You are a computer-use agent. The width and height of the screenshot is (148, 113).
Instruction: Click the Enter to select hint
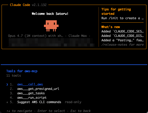(51, 111)
